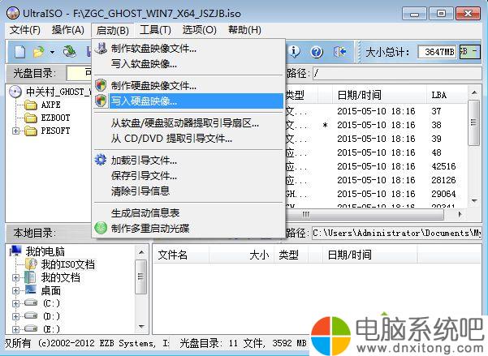Click the ISO info toolbar icon
Screen dimensions: 488x356
tap(294, 52)
